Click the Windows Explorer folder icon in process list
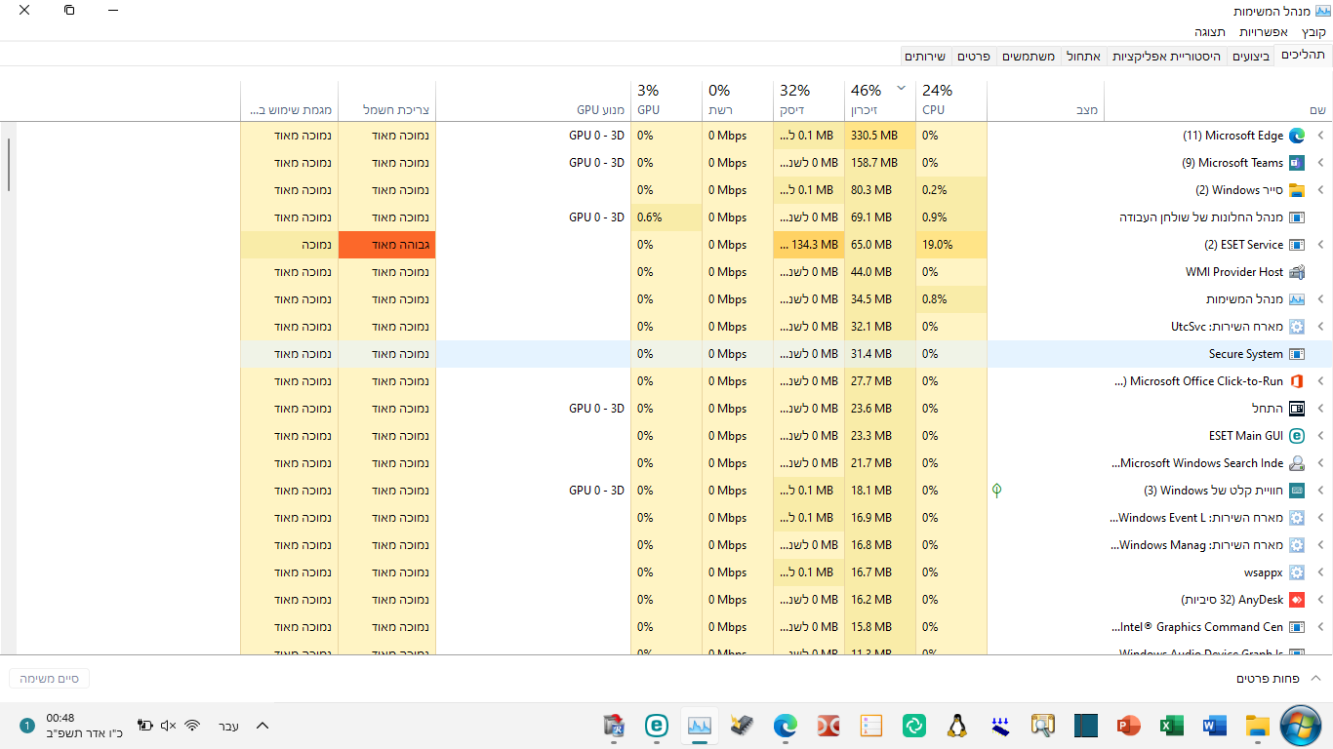This screenshot has width=1333, height=749. click(x=1297, y=190)
